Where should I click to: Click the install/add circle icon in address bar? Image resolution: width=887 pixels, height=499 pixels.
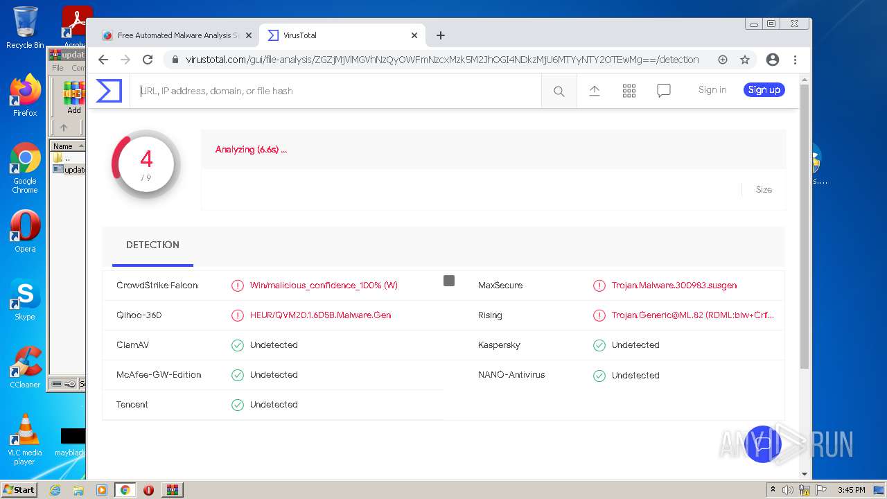723,60
